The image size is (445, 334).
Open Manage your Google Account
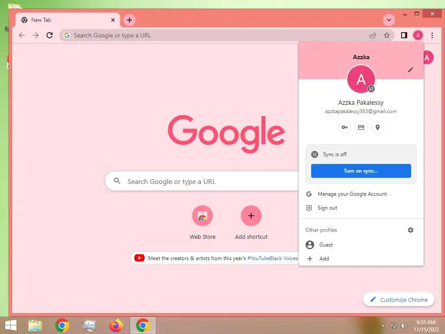361,194
